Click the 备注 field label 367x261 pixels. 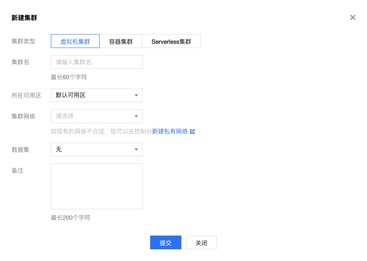(18, 171)
